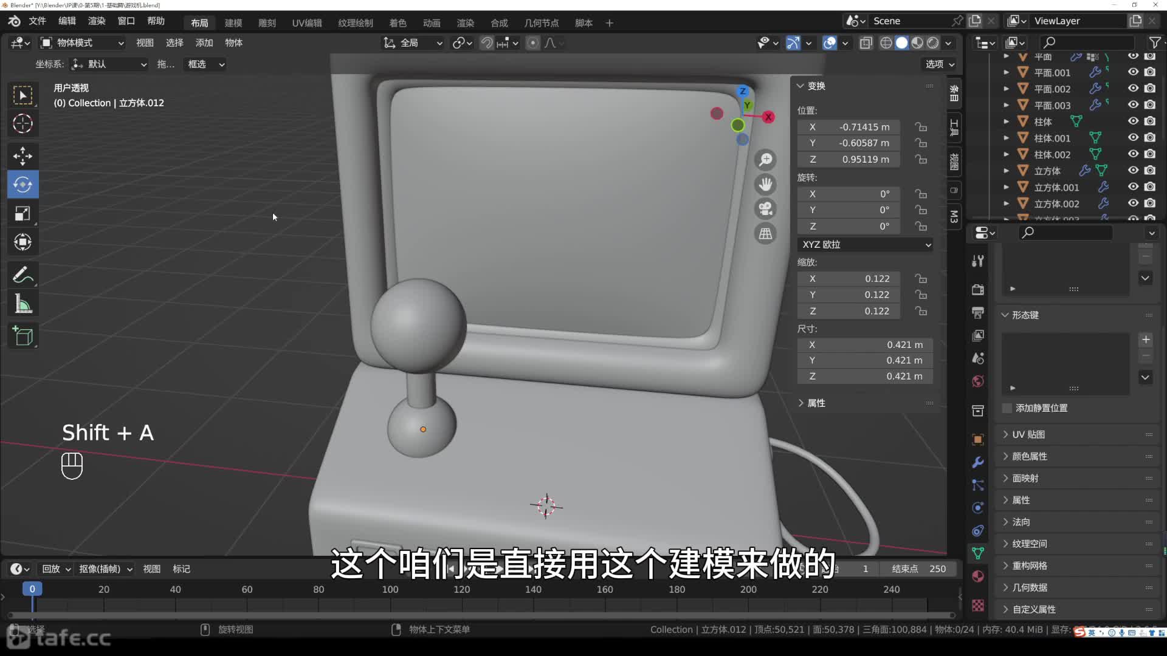
Task: Click the red X axis gizmo
Action: [768, 117]
